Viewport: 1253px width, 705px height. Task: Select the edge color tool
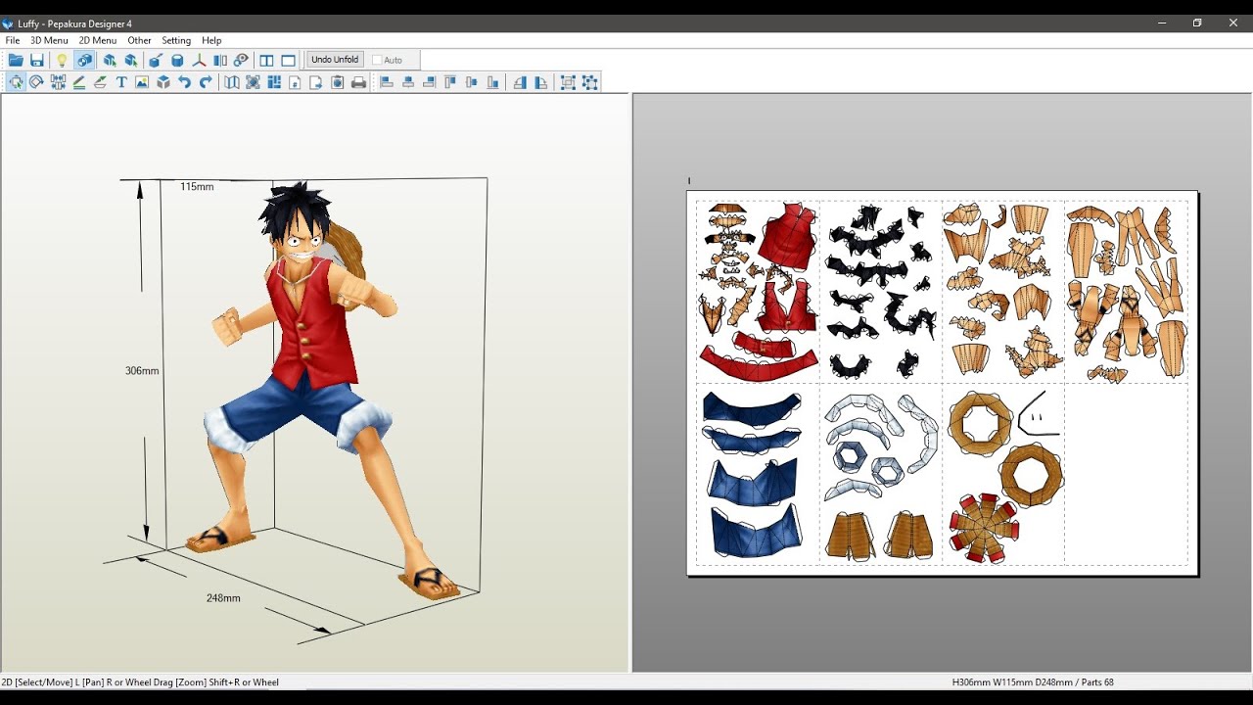[101, 82]
